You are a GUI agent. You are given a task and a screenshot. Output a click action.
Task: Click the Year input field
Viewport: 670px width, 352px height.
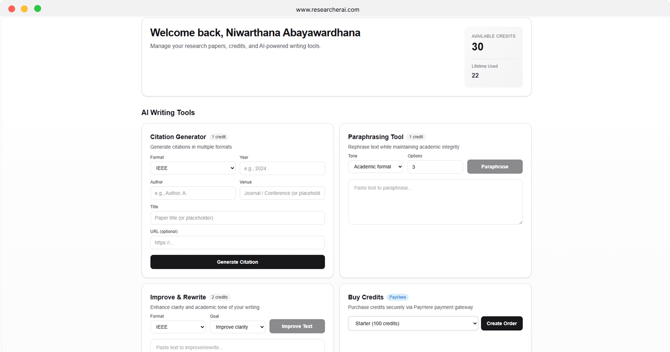(x=282, y=168)
